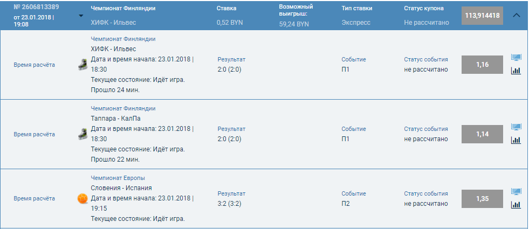
Task: Open the Таппара - КалПа match title
Action: [116, 119]
